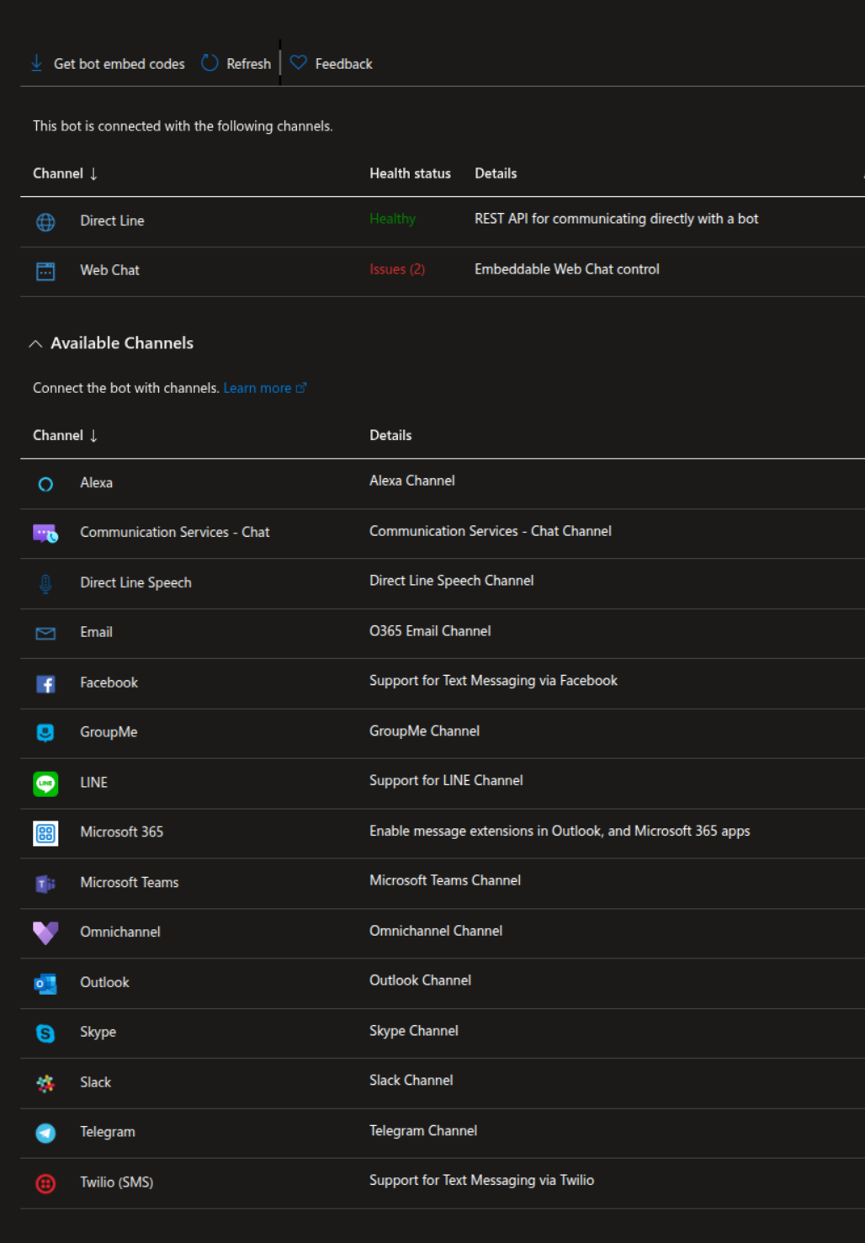This screenshot has height=1243, width=865.
Task: Click the Alexa ring icon
Action: tap(45, 484)
